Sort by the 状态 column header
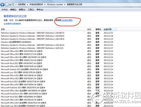This screenshot has height=107, width=141. point(89,29)
